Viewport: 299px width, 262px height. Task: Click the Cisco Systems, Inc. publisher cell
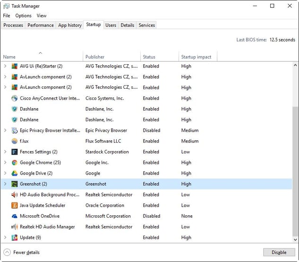pos(104,98)
